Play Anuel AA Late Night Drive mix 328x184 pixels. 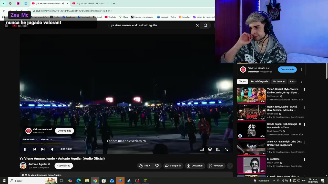[x=251, y=148]
